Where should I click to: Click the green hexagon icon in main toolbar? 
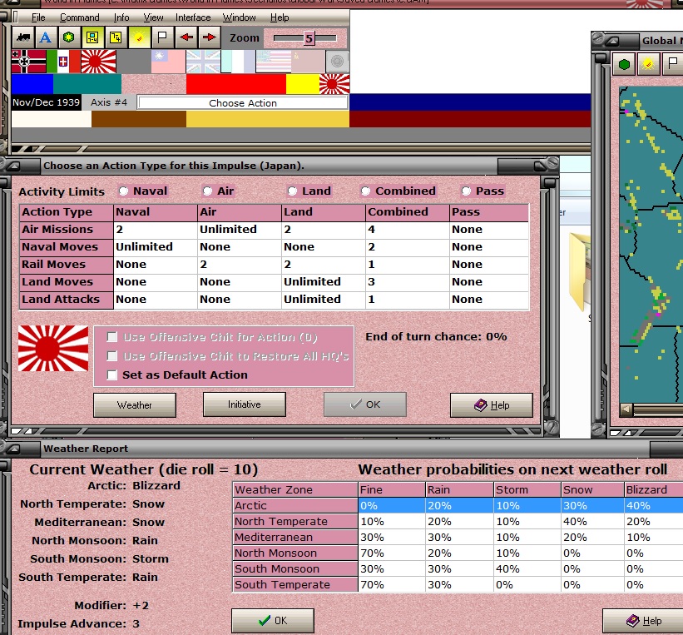[68, 37]
